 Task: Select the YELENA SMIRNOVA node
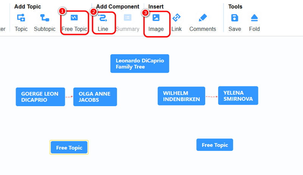click(238, 95)
